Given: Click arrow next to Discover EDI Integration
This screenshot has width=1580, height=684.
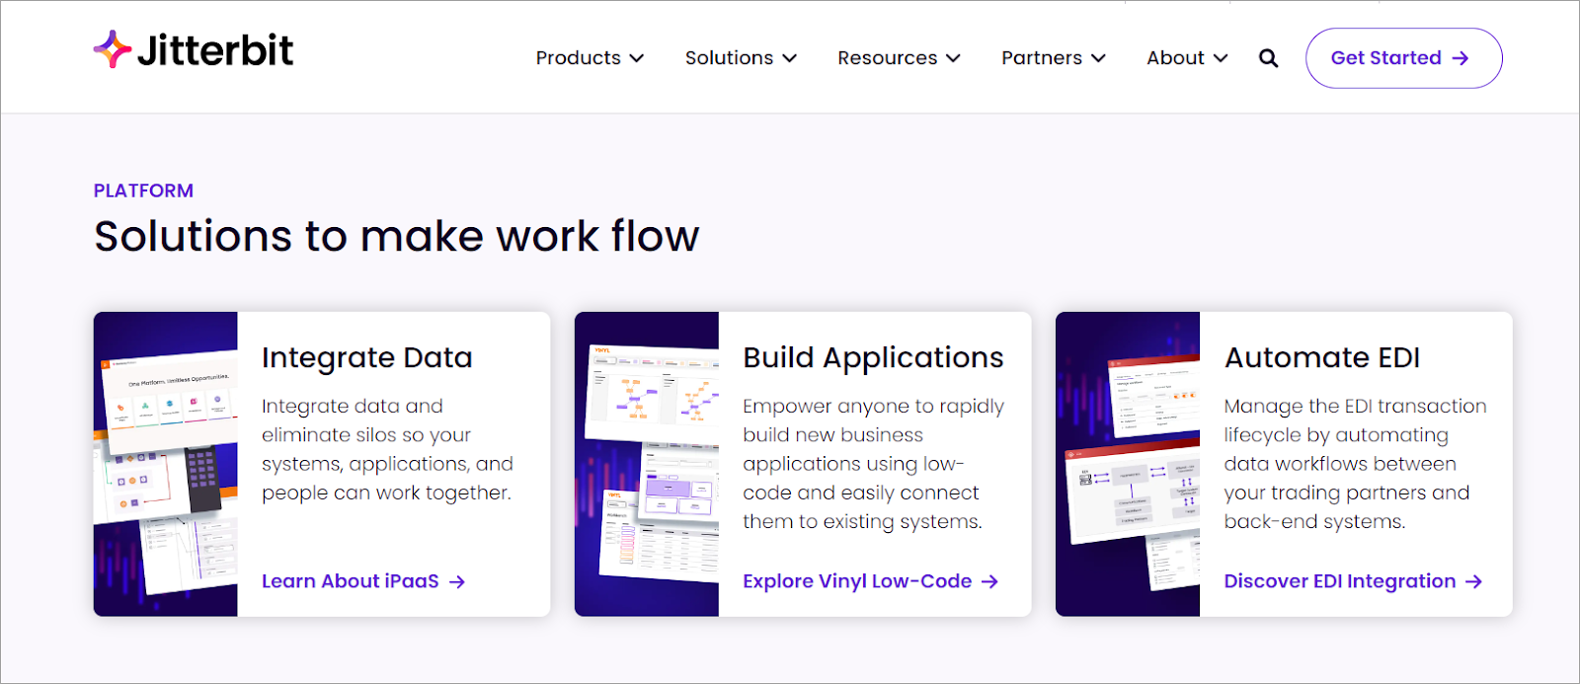Looking at the screenshot, I should [1473, 582].
